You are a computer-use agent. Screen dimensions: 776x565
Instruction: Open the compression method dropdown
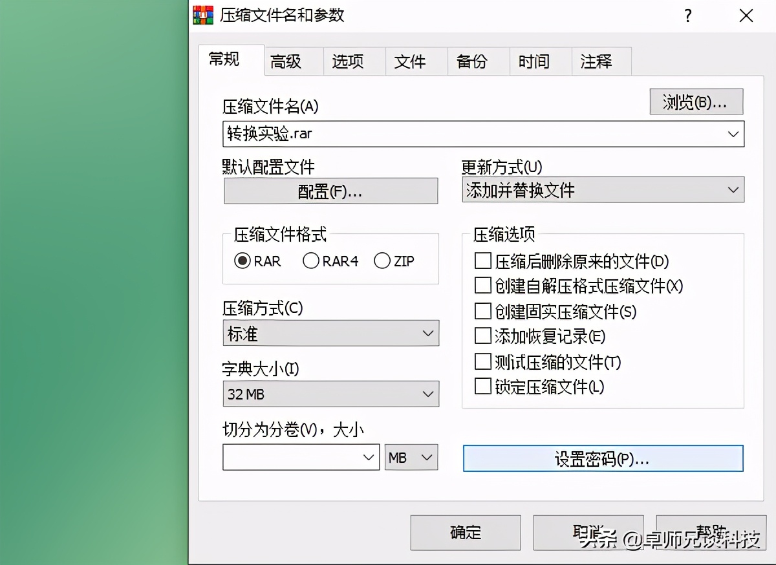tap(427, 333)
